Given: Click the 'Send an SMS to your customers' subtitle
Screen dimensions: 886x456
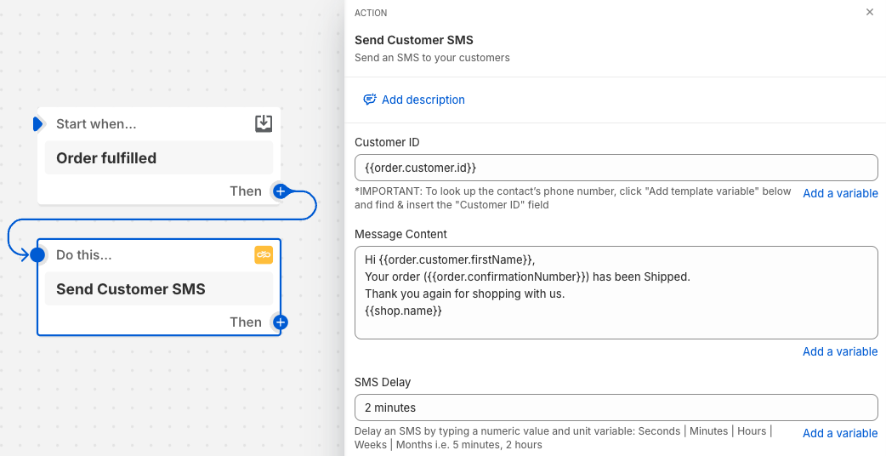Looking at the screenshot, I should pos(432,58).
